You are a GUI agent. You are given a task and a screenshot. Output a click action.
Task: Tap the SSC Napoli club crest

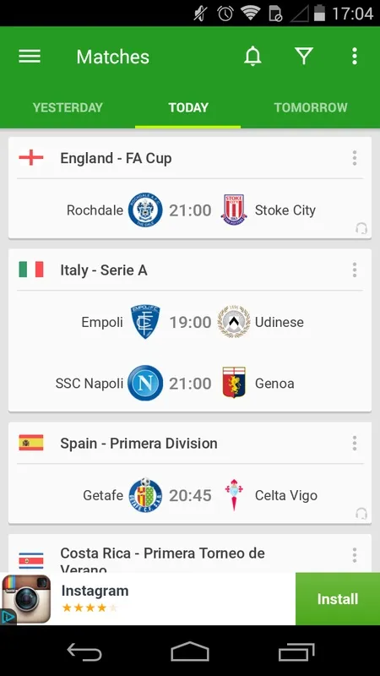click(x=145, y=384)
